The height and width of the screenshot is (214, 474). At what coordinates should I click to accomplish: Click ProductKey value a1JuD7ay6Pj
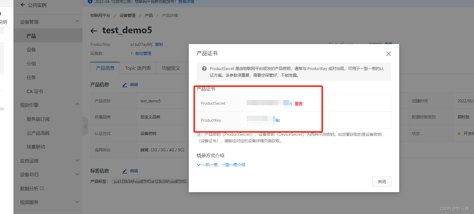[141, 44]
